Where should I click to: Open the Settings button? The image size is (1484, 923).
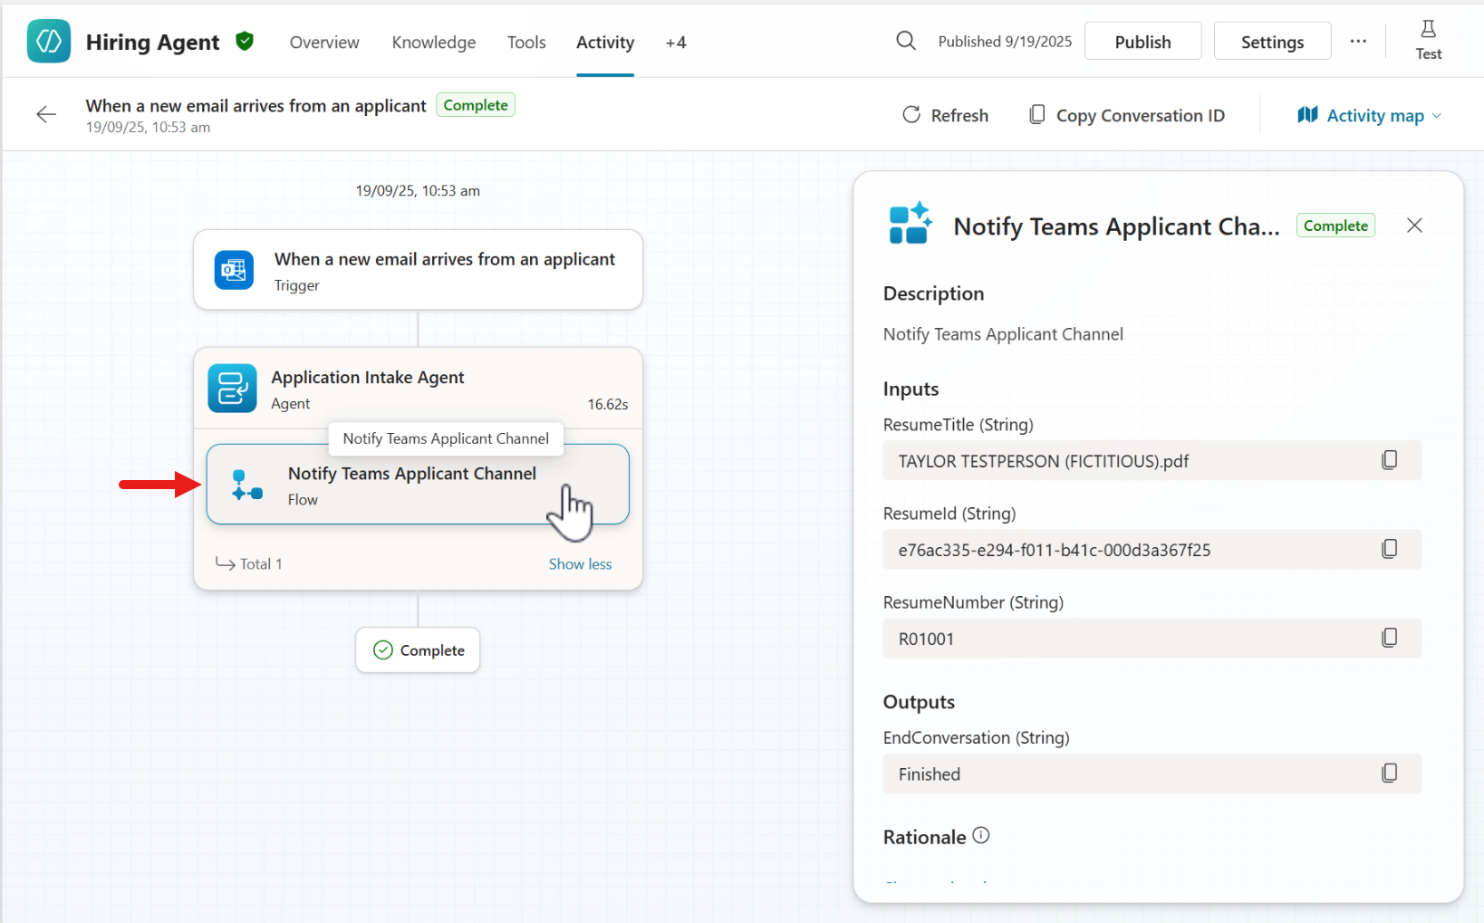[x=1271, y=42]
